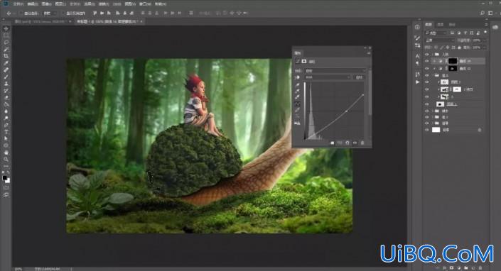Select the Pen tool

click(x=6, y=125)
